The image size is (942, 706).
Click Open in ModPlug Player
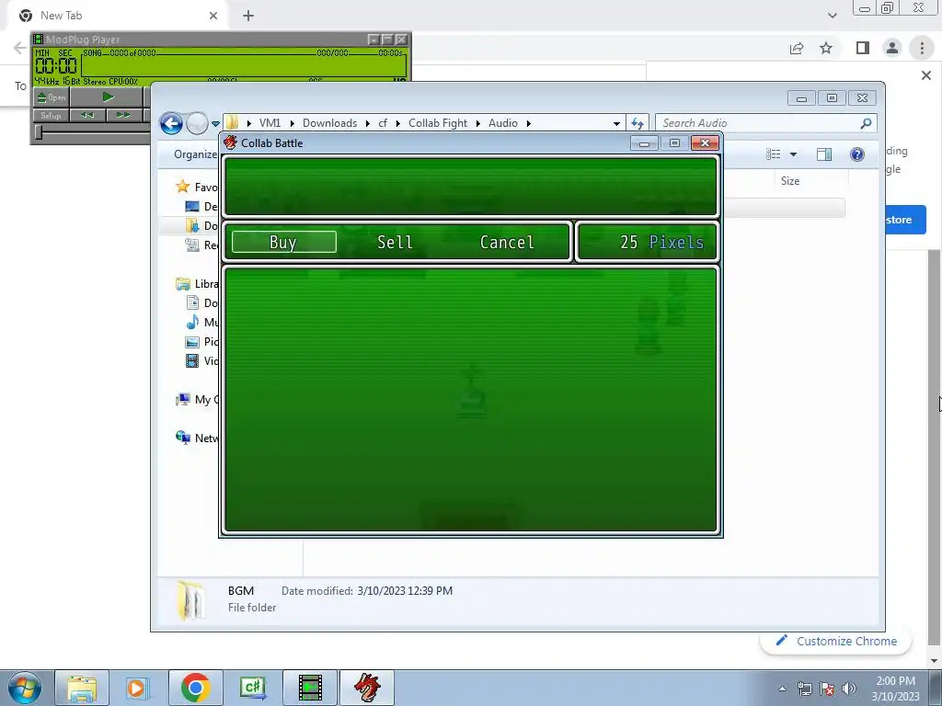52,97
